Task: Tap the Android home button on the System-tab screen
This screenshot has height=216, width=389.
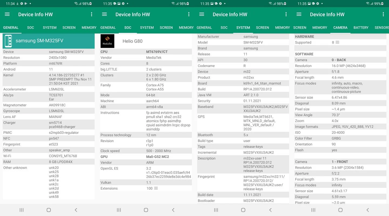Action: [243, 210]
